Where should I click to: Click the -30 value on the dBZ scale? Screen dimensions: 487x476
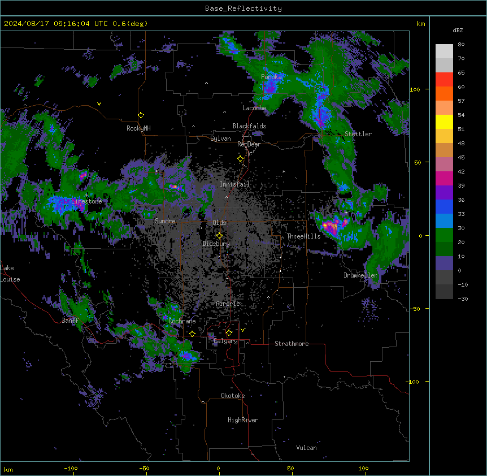click(x=463, y=298)
